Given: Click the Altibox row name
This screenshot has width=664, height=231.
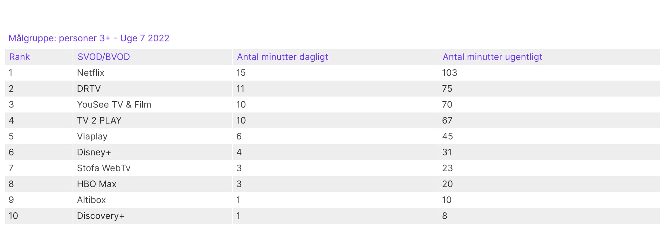Looking at the screenshot, I should (x=91, y=200).
